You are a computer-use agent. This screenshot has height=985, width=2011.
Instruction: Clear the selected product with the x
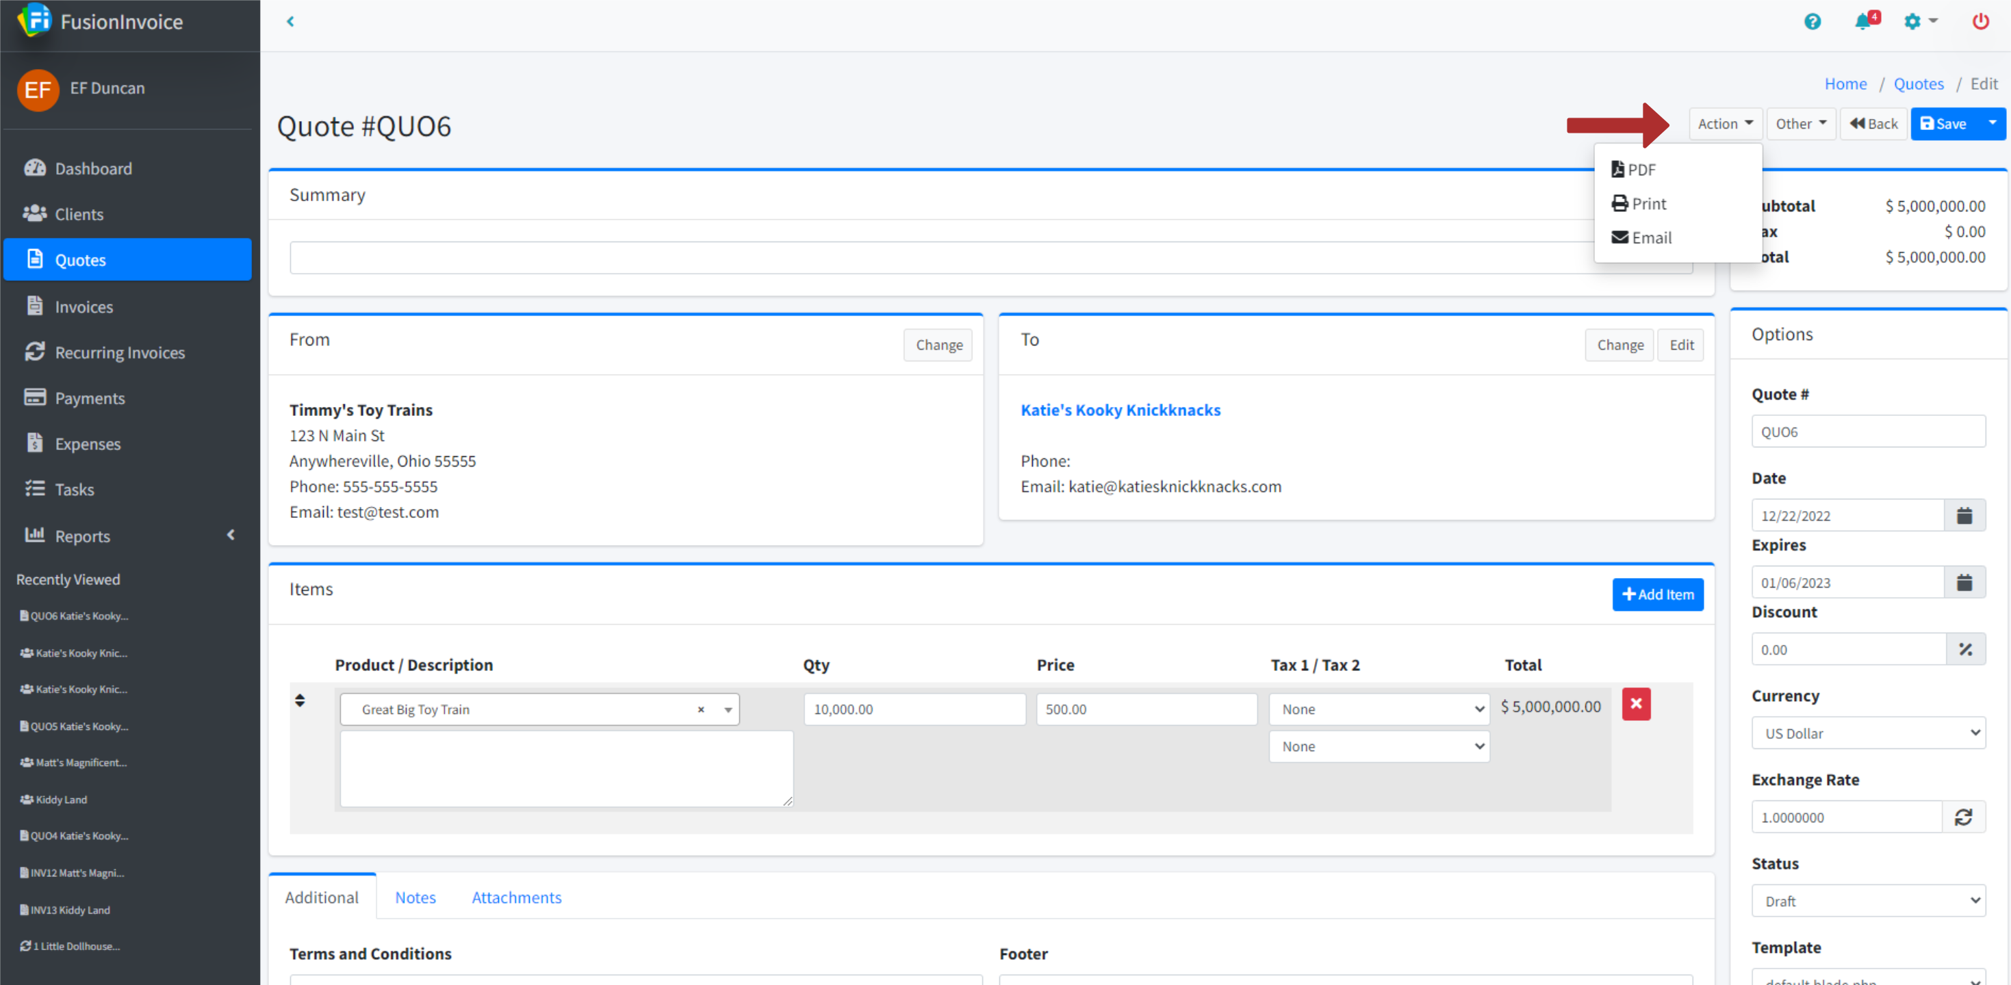(x=700, y=710)
